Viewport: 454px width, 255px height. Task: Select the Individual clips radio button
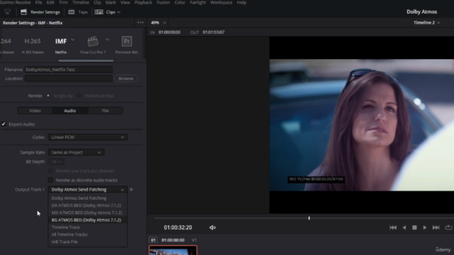(79, 96)
